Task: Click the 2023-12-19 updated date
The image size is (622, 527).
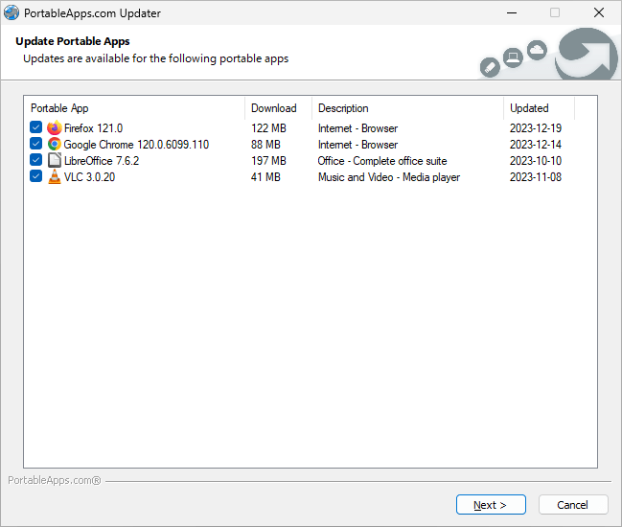Action: coord(536,128)
